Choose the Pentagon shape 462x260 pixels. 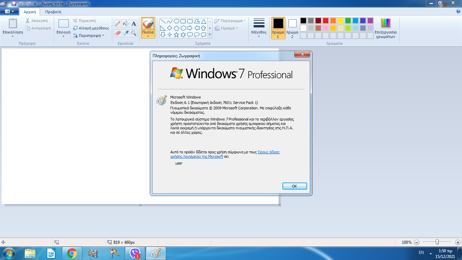[x=176, y=28]
